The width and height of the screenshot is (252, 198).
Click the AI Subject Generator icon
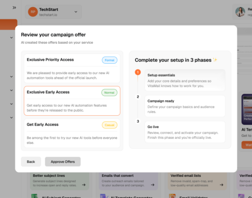click(34, 196)
